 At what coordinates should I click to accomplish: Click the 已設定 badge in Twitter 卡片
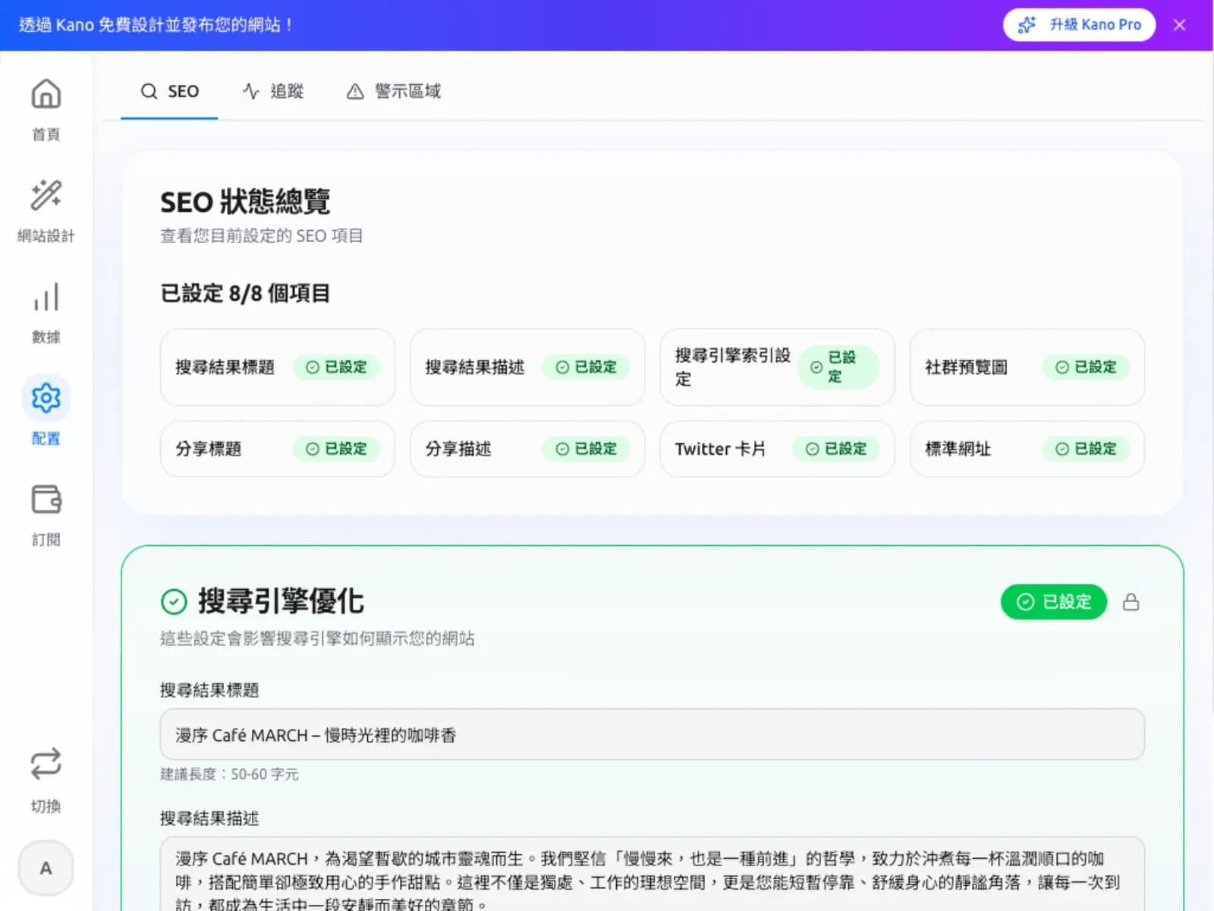point(836,449)
